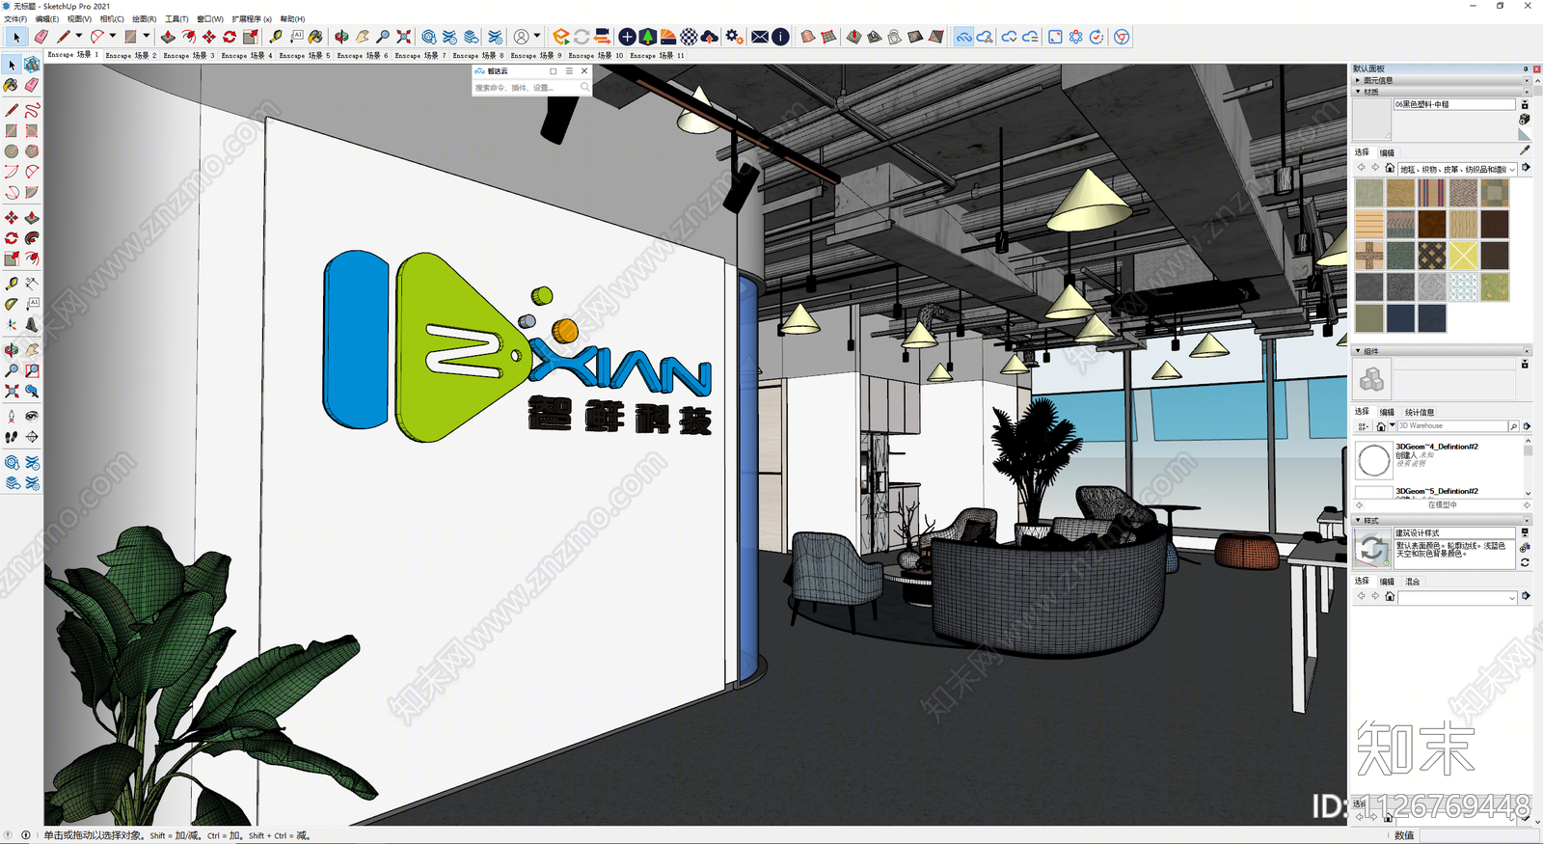
Task: Click the cloud upload icon in toolbar
Action: pyautogui.click(x=710, y=37)
